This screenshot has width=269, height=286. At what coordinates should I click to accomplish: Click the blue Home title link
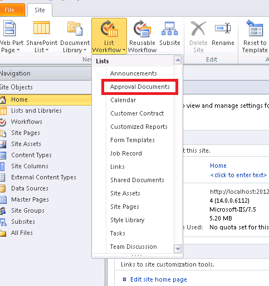coord(218,165)
